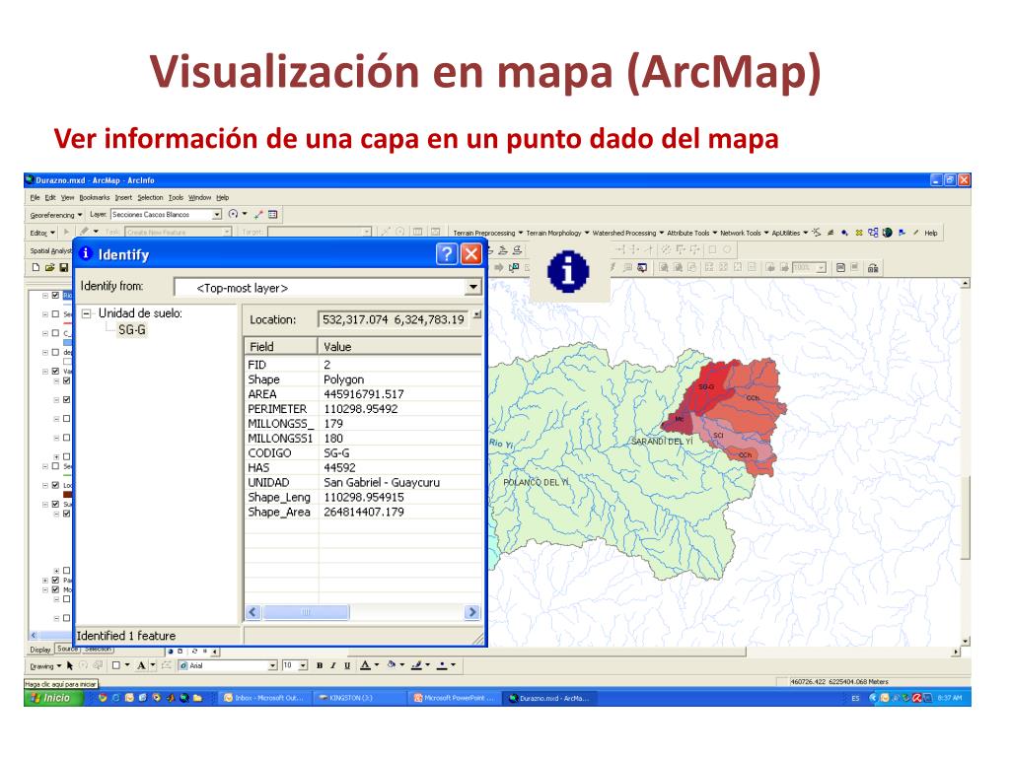Viewport: 1010px width, 757px height.
Task: Toggle the 'C_' layer checkbox in contents
Action: pos(55,333)
